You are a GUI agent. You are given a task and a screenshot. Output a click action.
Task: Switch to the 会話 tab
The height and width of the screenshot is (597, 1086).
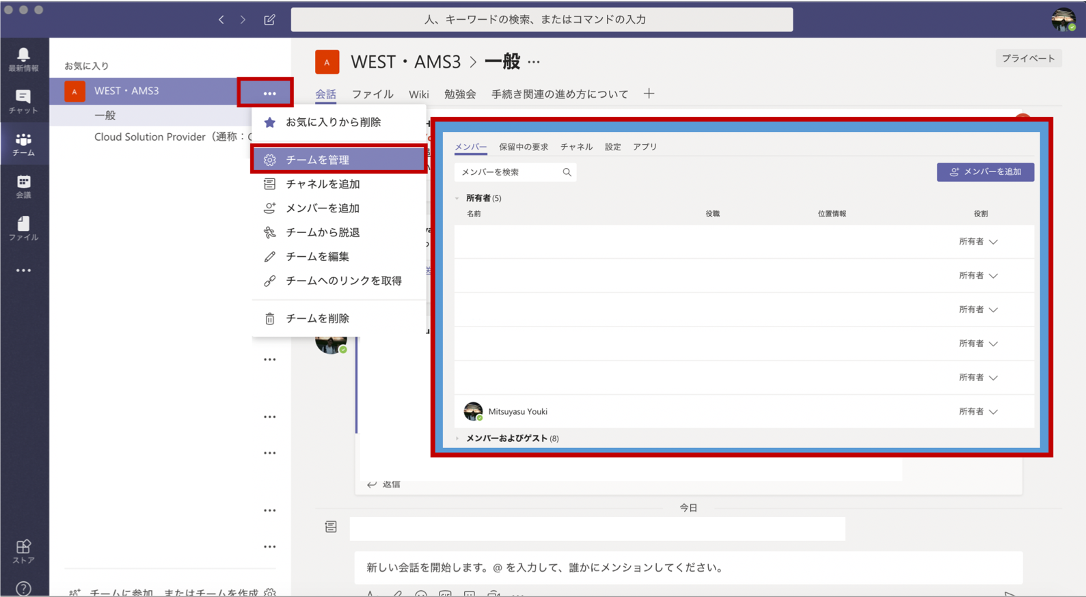click(325, 94)
